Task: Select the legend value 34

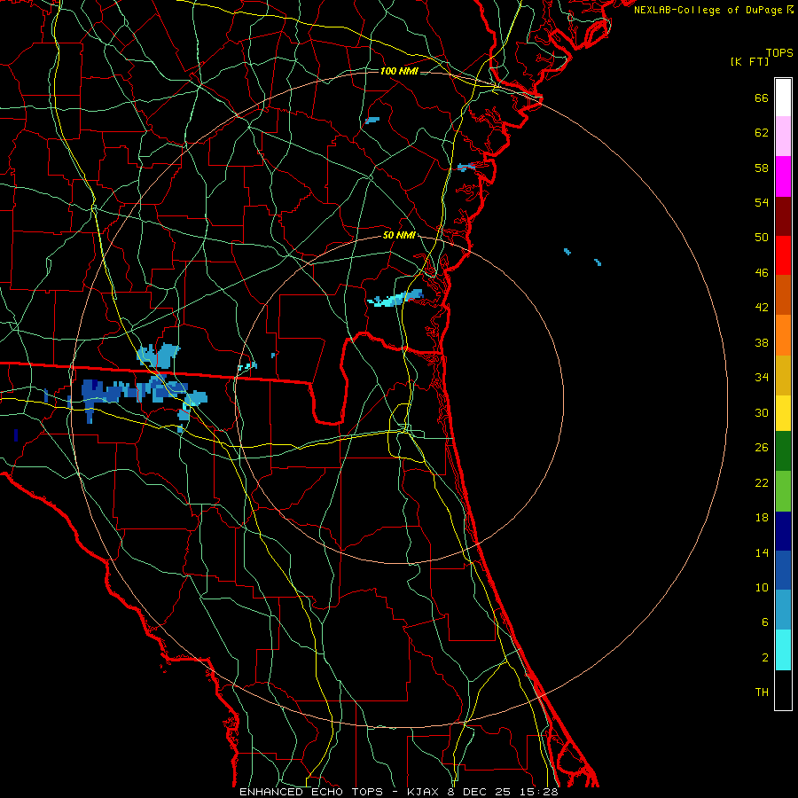Action: coord(762,378)
